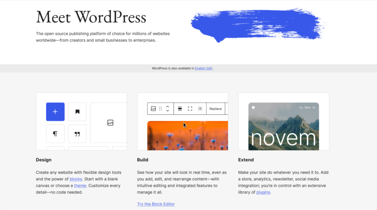Click the align icon in block toolbar
The height and width of the screenshot is (210, 377).
(180, 109)
